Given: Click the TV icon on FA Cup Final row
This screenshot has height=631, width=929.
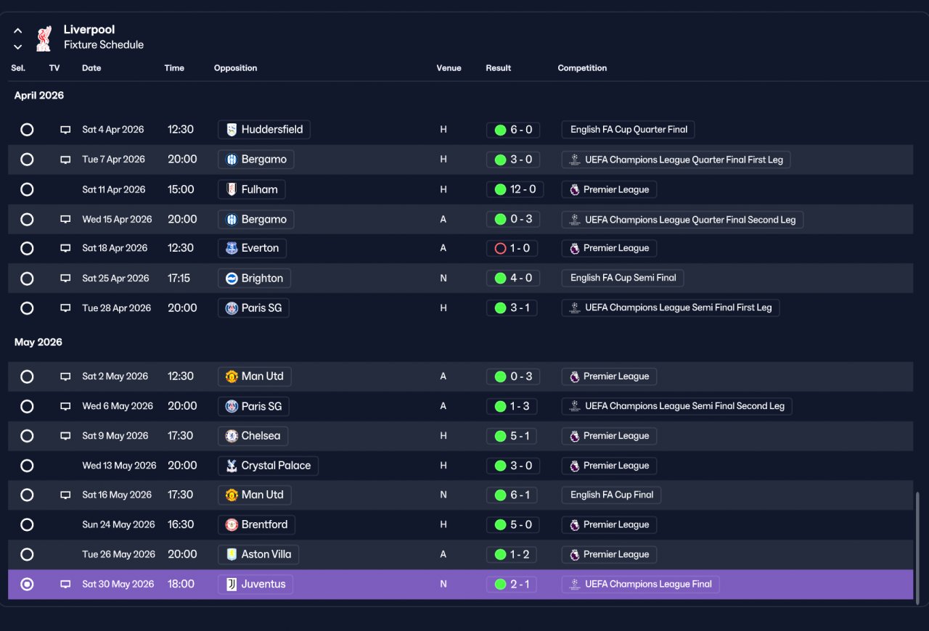Looking at the screenshot, I should 65,495.
